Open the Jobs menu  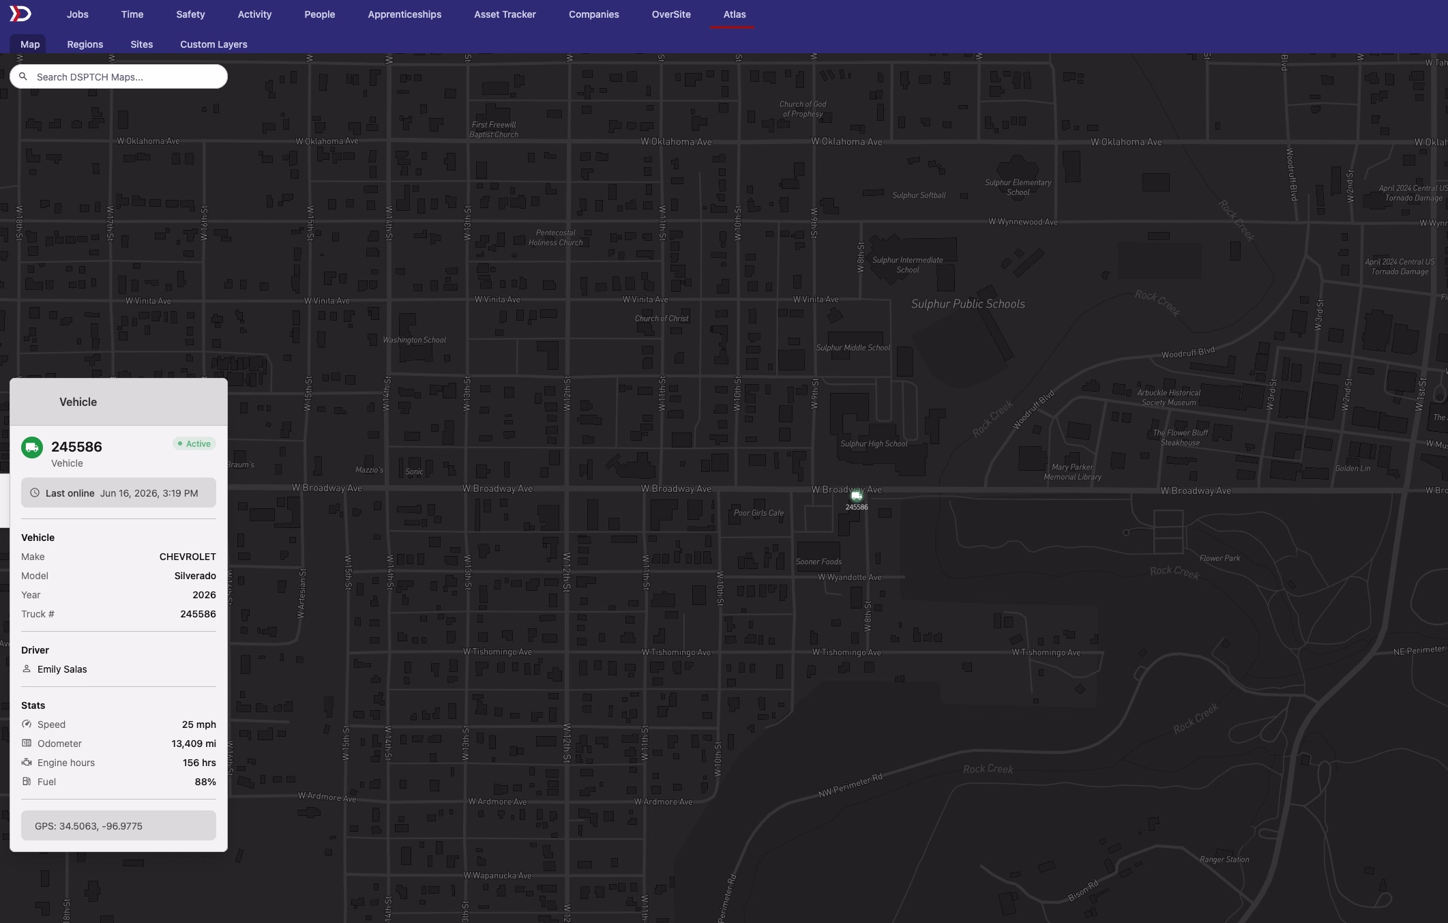(78, 14)
